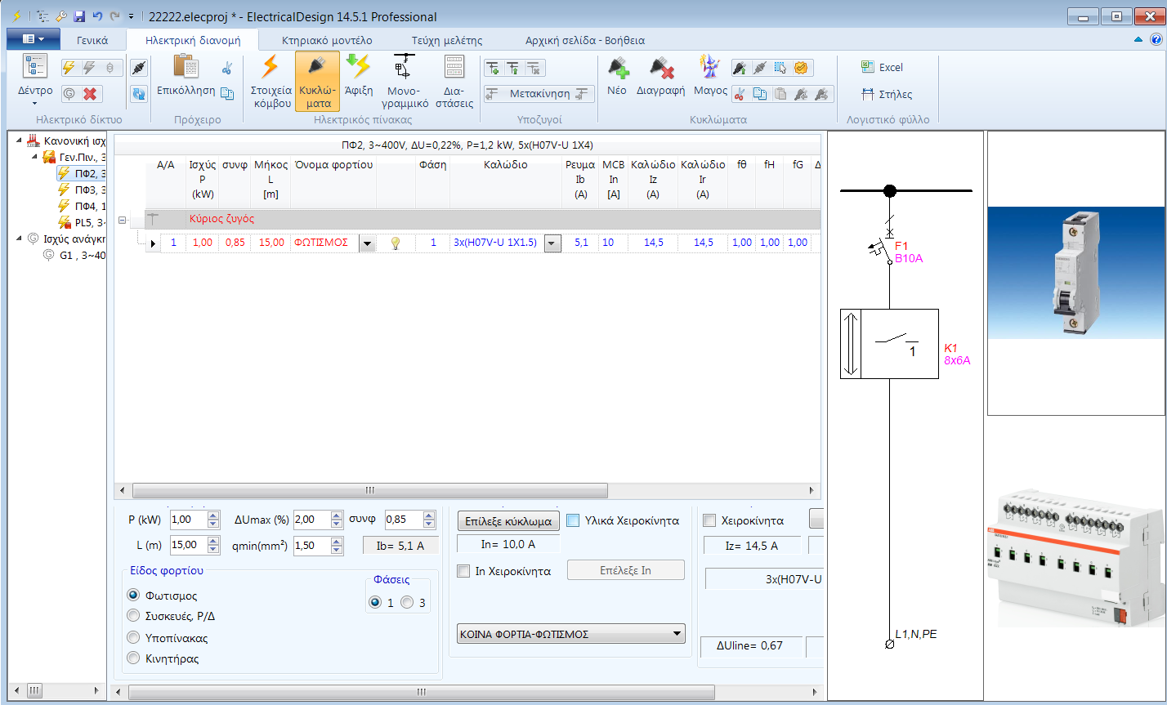Open the cable selection dropdown for 3x(H07V-U 1X1.5)

tap(552, 243)
